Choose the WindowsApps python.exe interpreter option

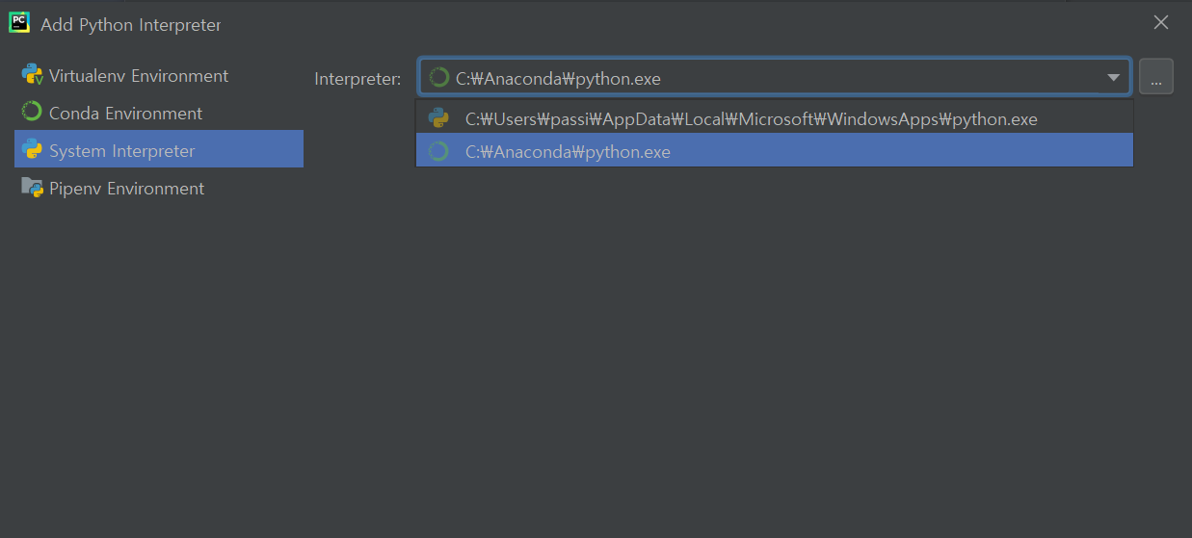pyautogui.click(x=775, y=119)
